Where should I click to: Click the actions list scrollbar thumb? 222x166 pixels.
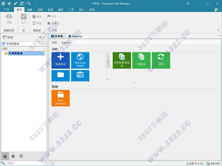click(x=107, y=61)
